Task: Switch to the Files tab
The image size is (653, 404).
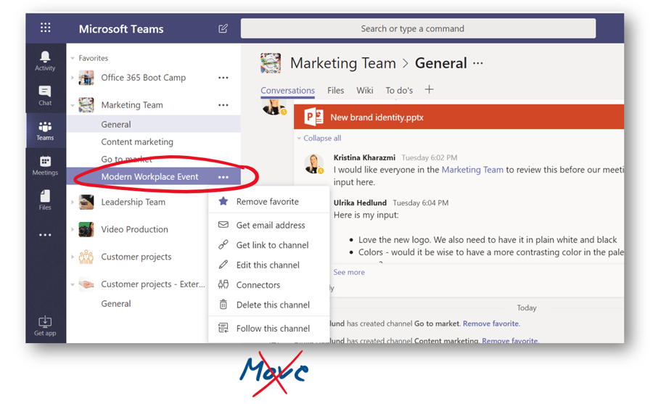Action: [x=336, y=91]
